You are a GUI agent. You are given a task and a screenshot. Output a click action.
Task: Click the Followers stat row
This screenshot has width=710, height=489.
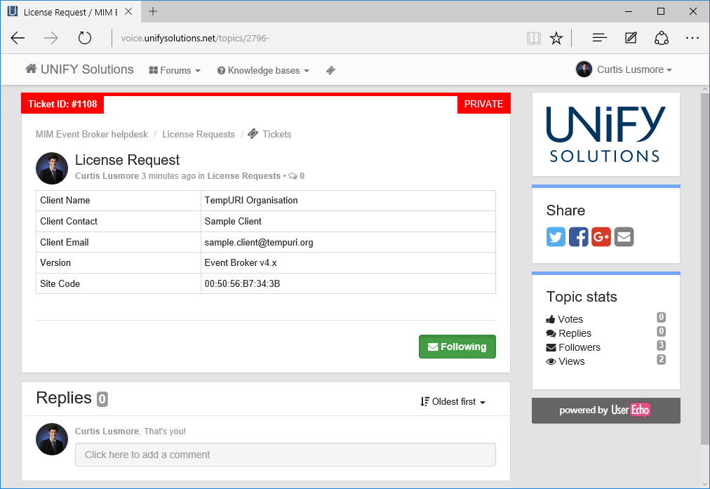[606, 347]
